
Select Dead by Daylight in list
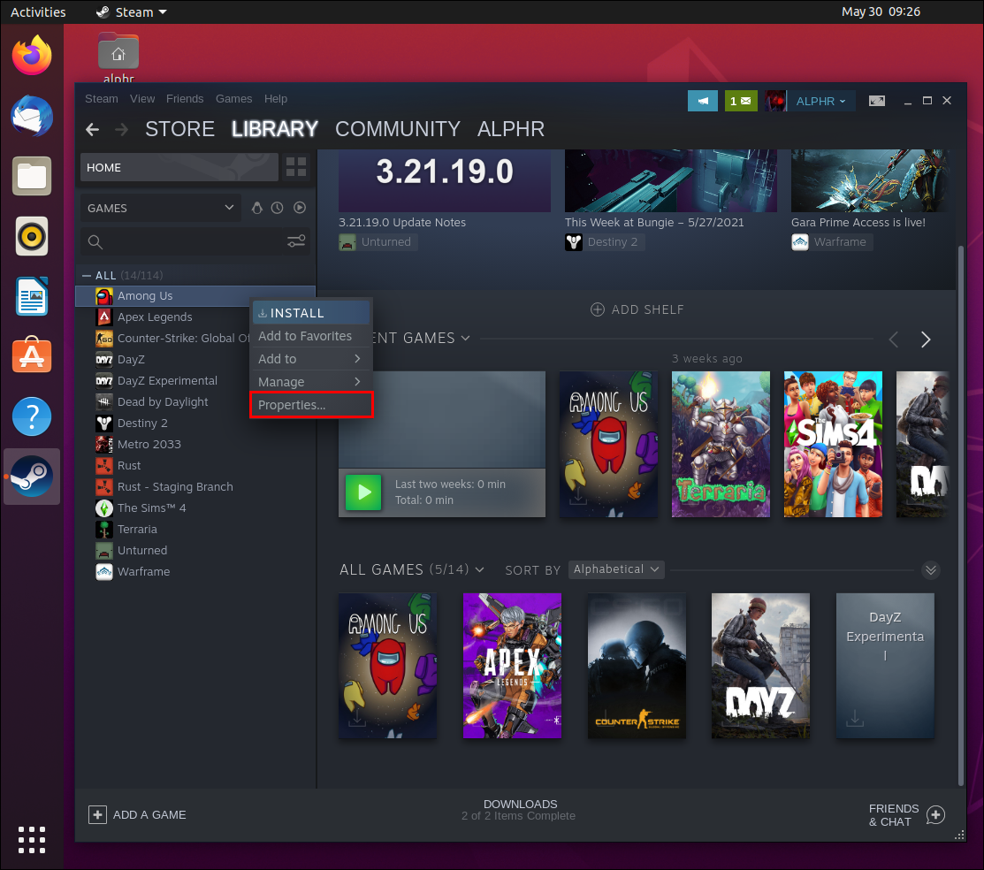coord(163,401)
